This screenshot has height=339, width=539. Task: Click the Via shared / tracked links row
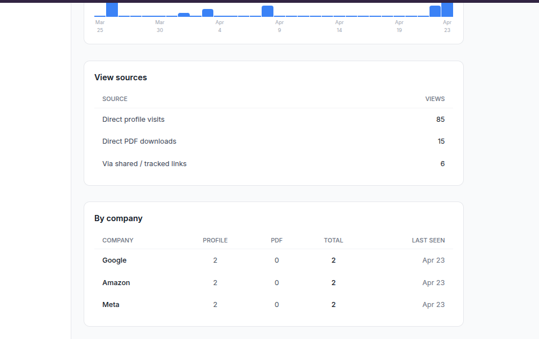tap(273, 163)
